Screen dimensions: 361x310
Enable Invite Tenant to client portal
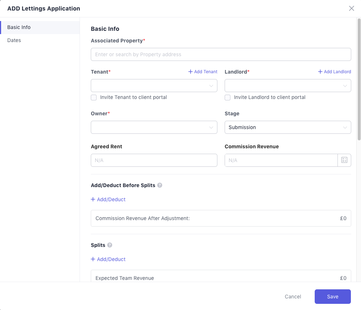[94, 98]
